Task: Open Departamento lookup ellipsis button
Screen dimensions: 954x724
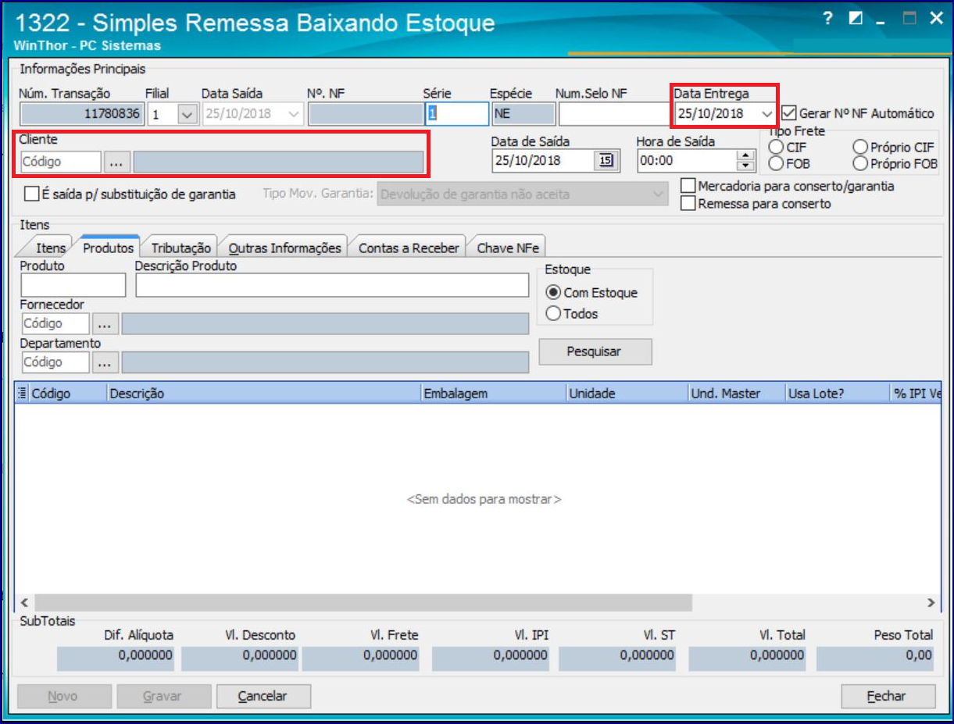Action: pos(105,362)
